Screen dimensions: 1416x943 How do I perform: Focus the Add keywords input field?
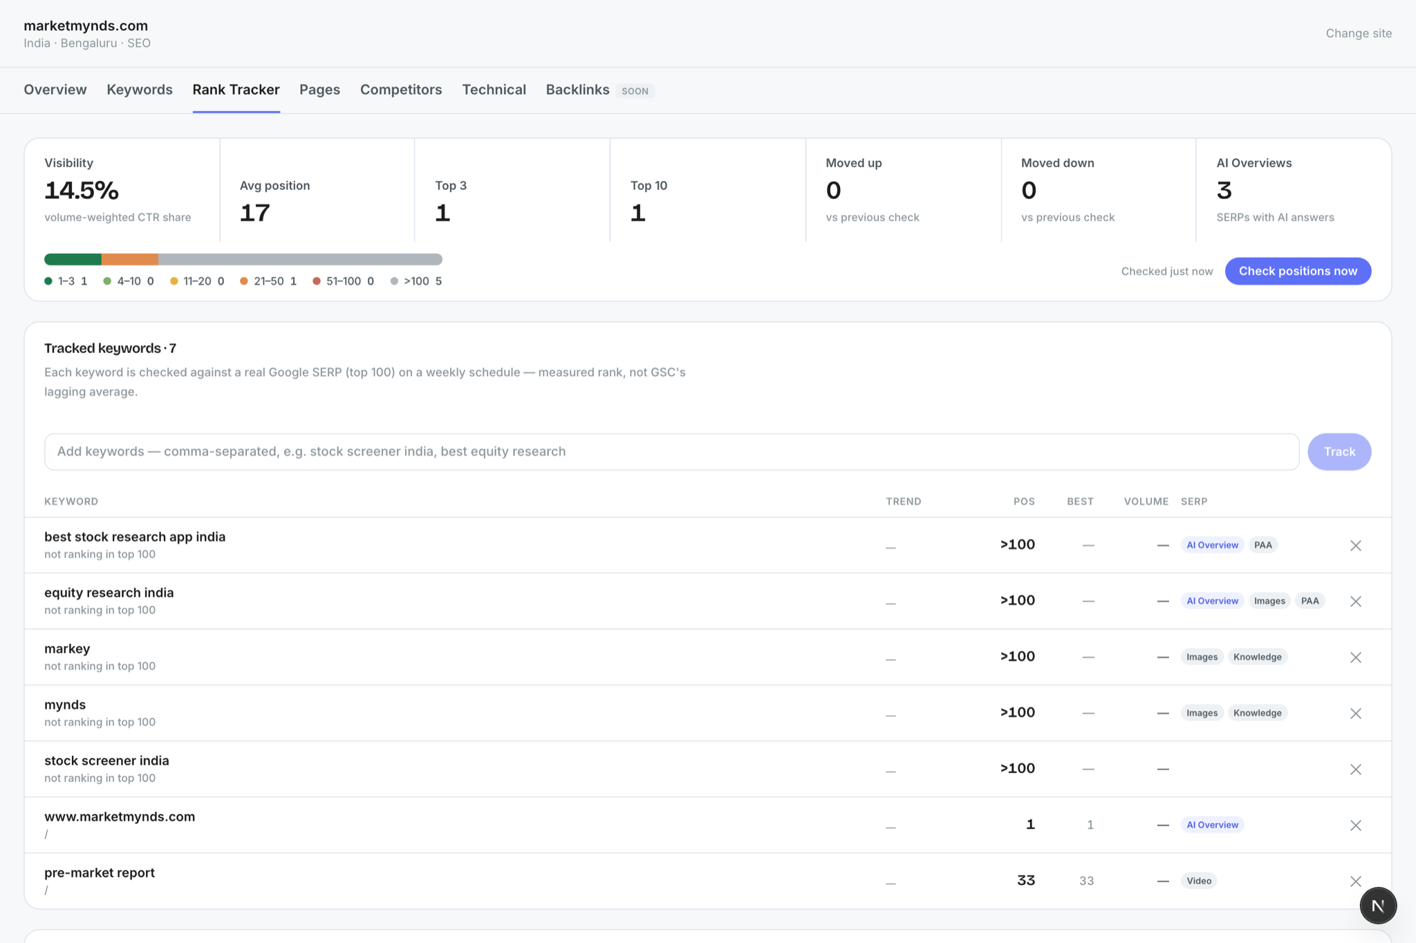tap(671, 452)
